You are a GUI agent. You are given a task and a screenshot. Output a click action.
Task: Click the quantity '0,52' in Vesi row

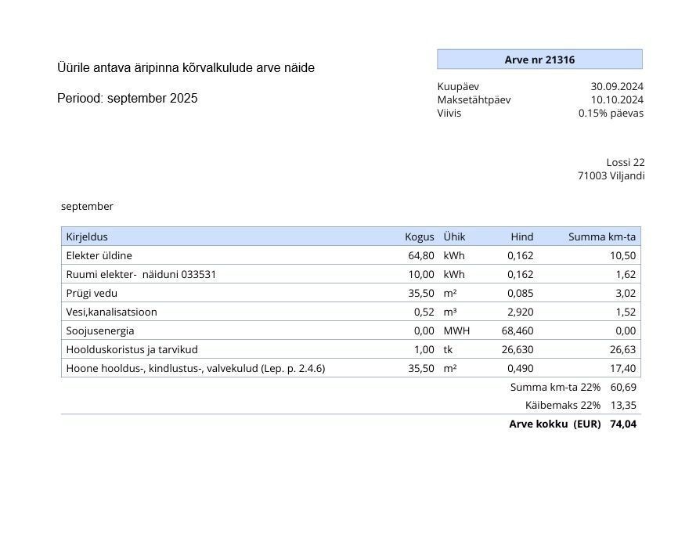click(424, 312)
